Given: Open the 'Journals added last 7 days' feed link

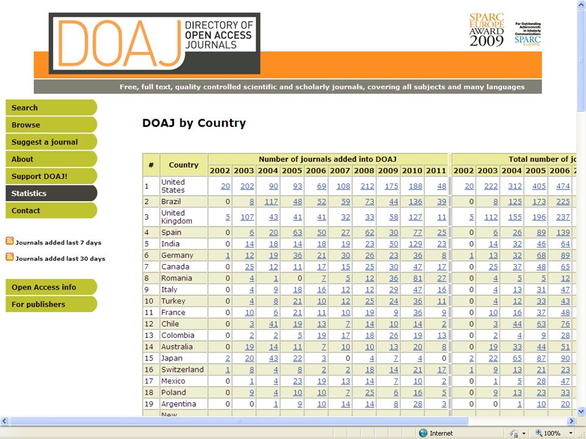Looking at the screenshot, I should click(59, 243).
